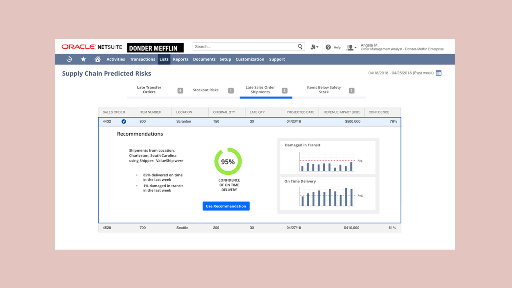Image resolution: width=512 pixels, height=288 pixels.
Task: Open the Help question mark icon
Action: (x=328, y=47)
